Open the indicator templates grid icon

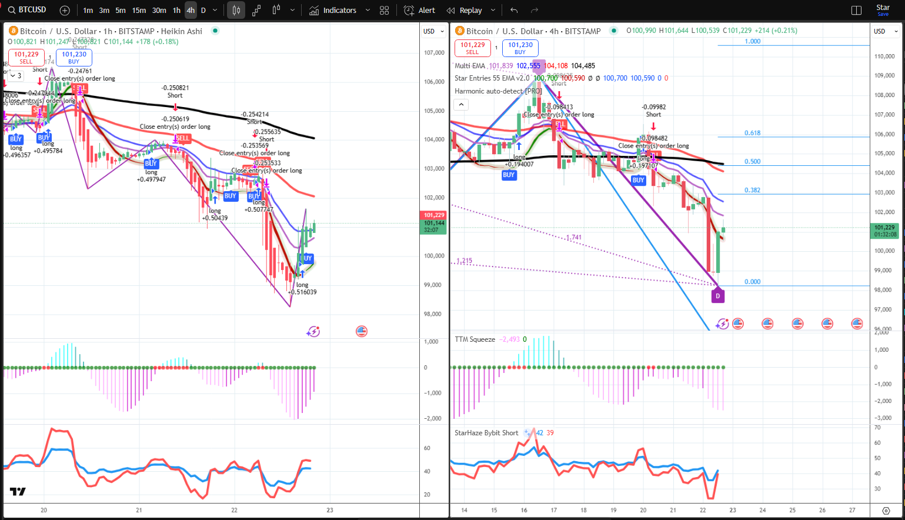[x=385, y=11]
